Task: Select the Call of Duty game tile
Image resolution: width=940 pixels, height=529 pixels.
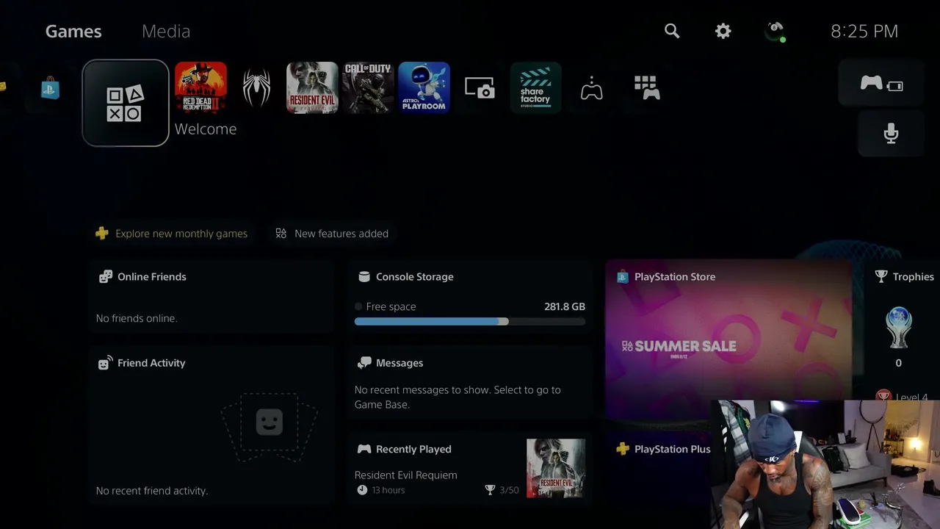Action: (368, 87)
